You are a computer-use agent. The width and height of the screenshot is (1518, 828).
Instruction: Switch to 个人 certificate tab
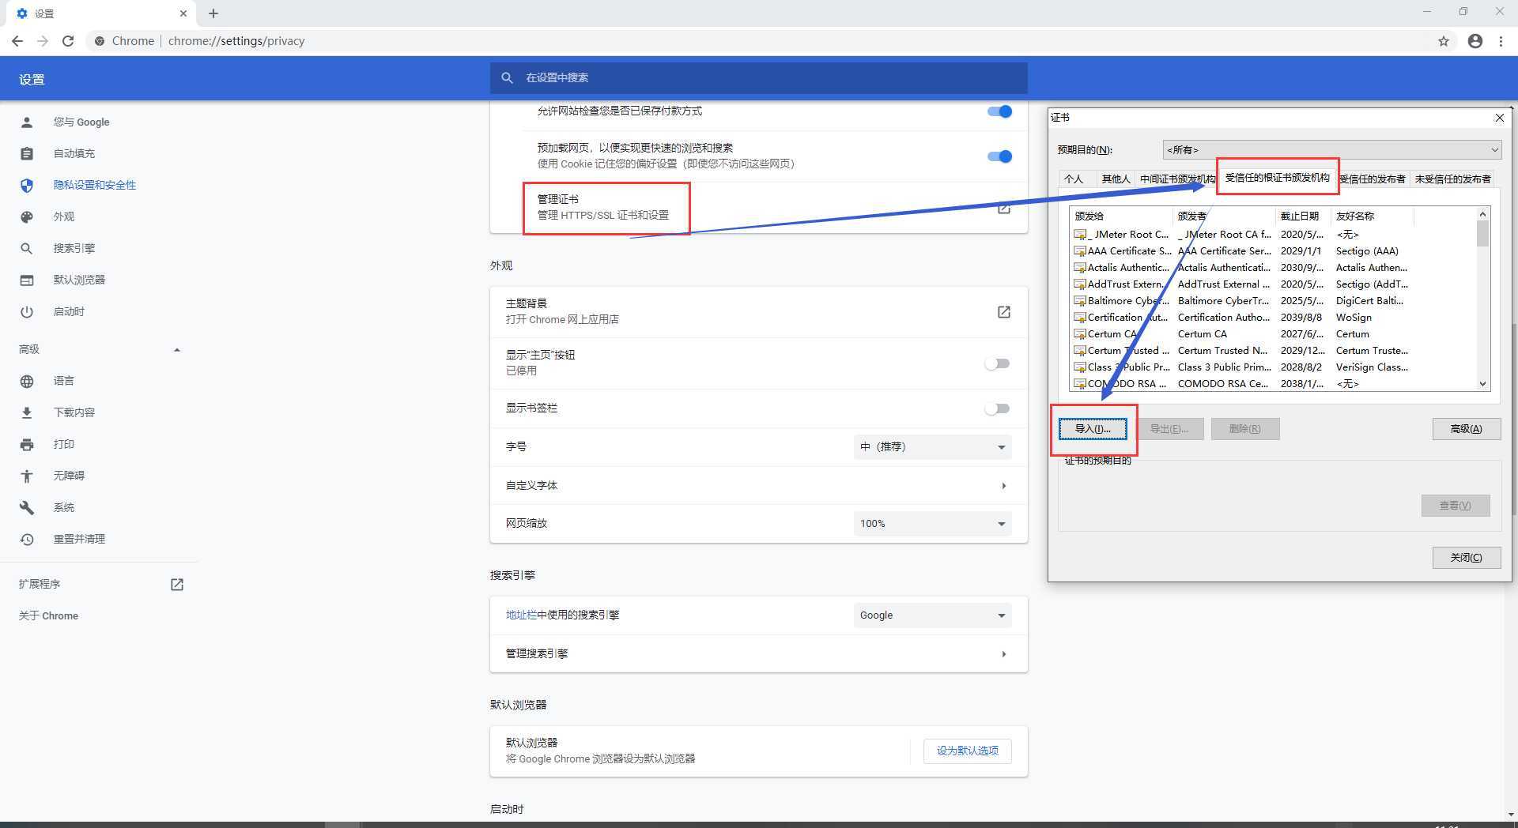click(1074, 179)
